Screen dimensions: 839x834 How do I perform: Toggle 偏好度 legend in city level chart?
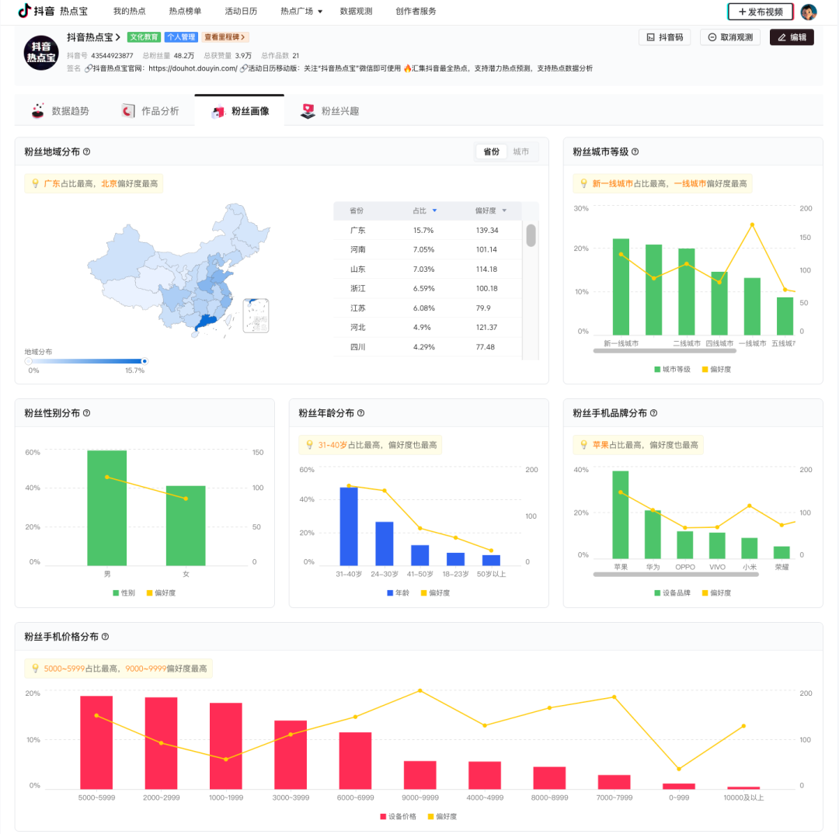click(x=716, y=369)
